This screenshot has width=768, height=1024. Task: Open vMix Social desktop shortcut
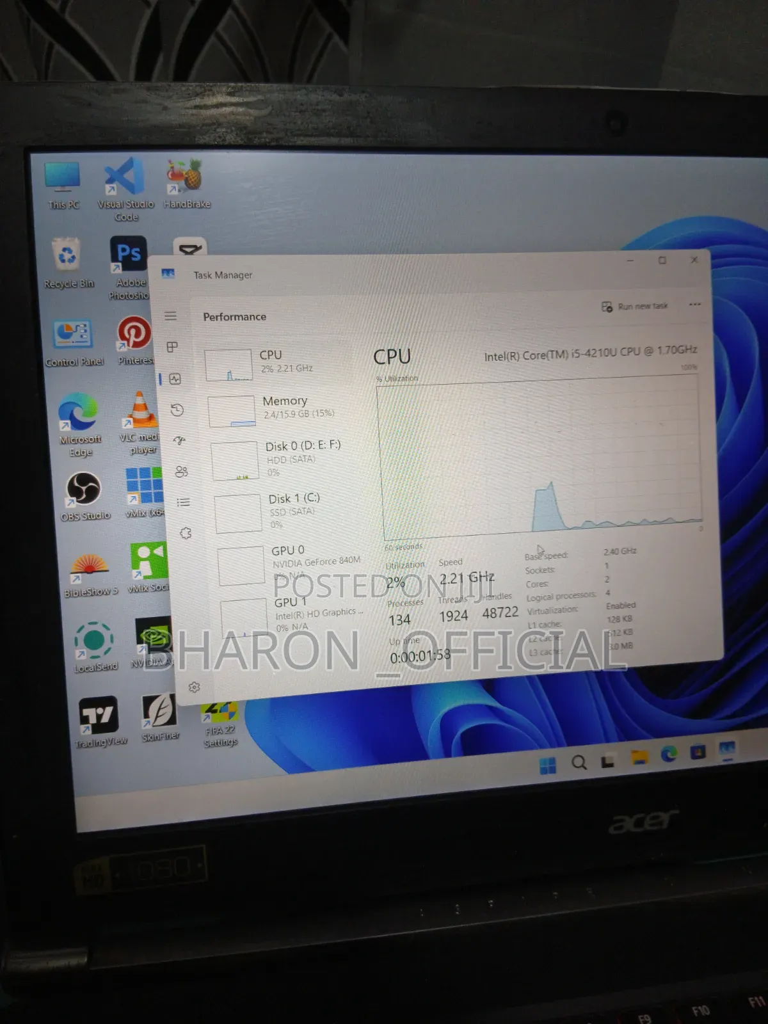(x=148, y=568)
